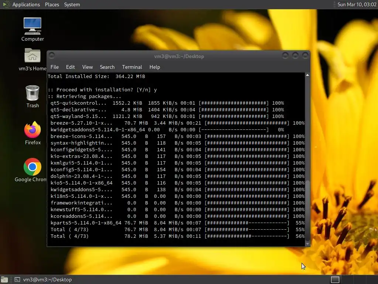Click the qt5-wayland-5.15.... package line

167,116
